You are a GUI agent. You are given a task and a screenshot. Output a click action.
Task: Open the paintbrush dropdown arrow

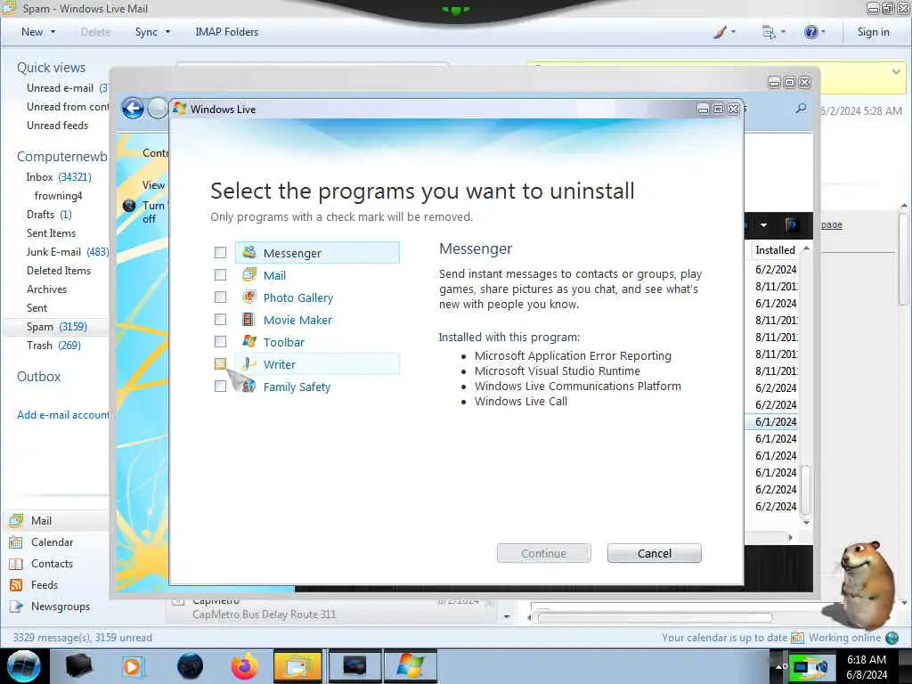(734, 32)
